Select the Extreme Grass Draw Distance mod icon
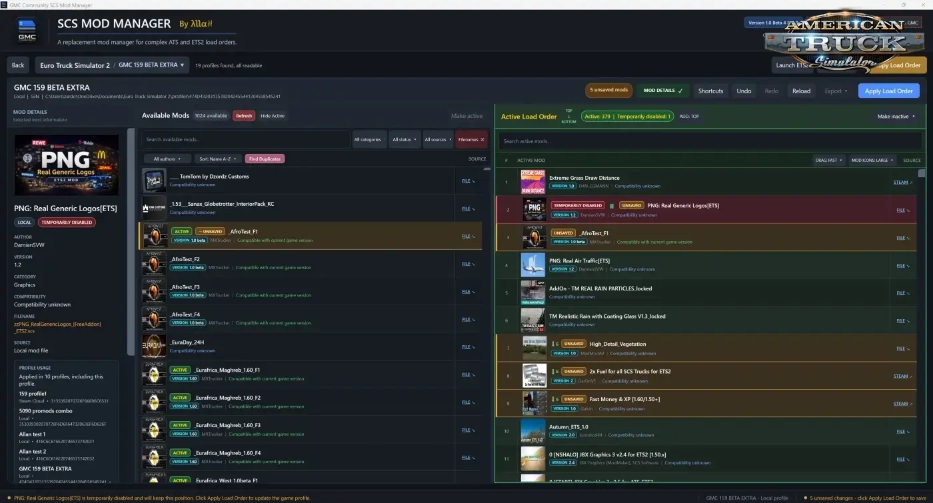The height and width of the screenshot is (503, 933). [x=533, y=182]
